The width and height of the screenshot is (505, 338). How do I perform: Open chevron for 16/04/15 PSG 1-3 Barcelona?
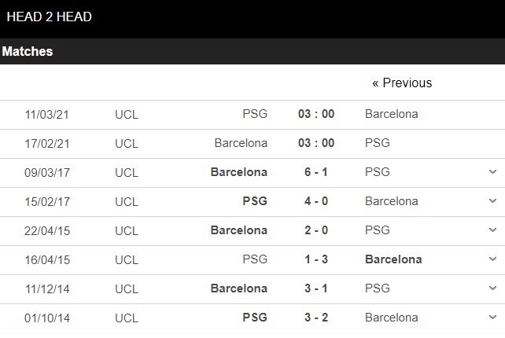point(492,259)
